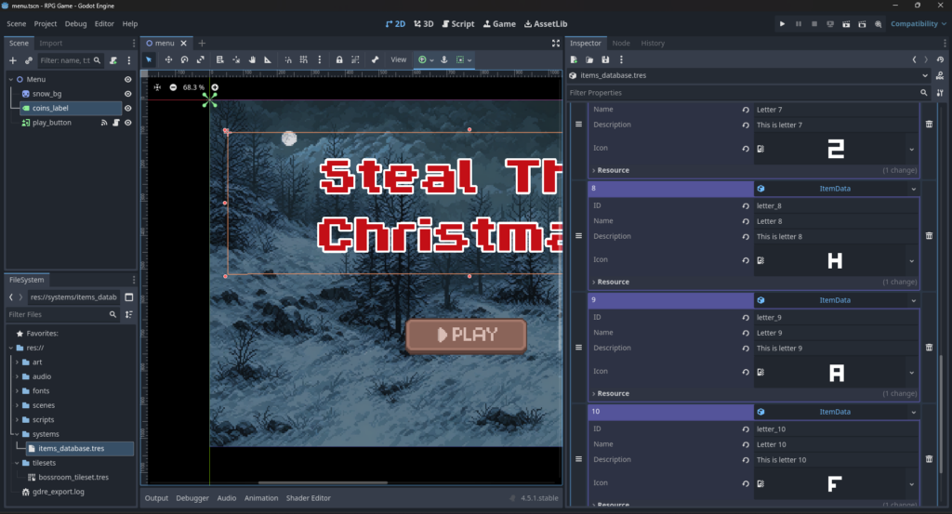Delete Letter 8 array item with trash icon

pyautogui.click(x=929, y=235)
